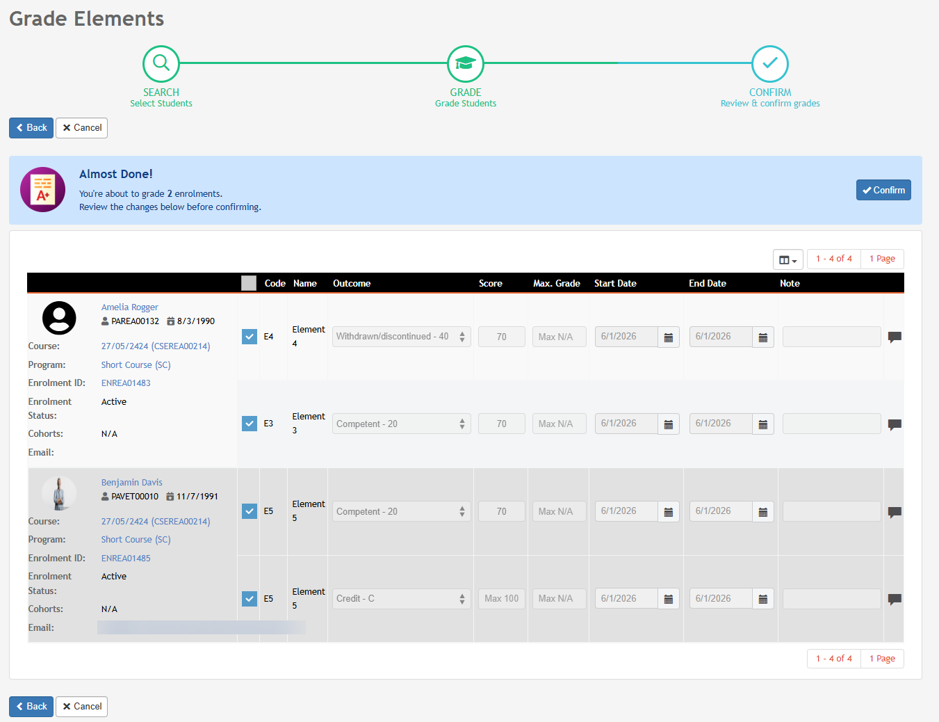The image size is (939, 722).
Task: Open Start Date calendar in Credit - C row
Action: click(669, 599)
